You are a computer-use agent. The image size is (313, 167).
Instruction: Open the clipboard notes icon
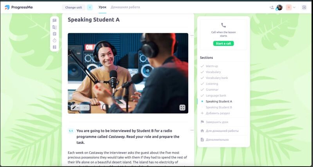54,34
